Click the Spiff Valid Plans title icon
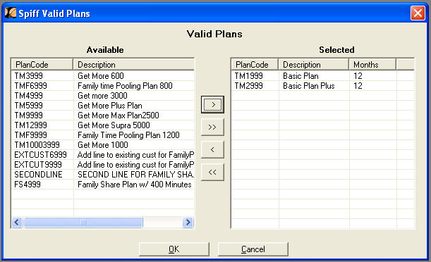431x262 pixels. click(11, 13)
